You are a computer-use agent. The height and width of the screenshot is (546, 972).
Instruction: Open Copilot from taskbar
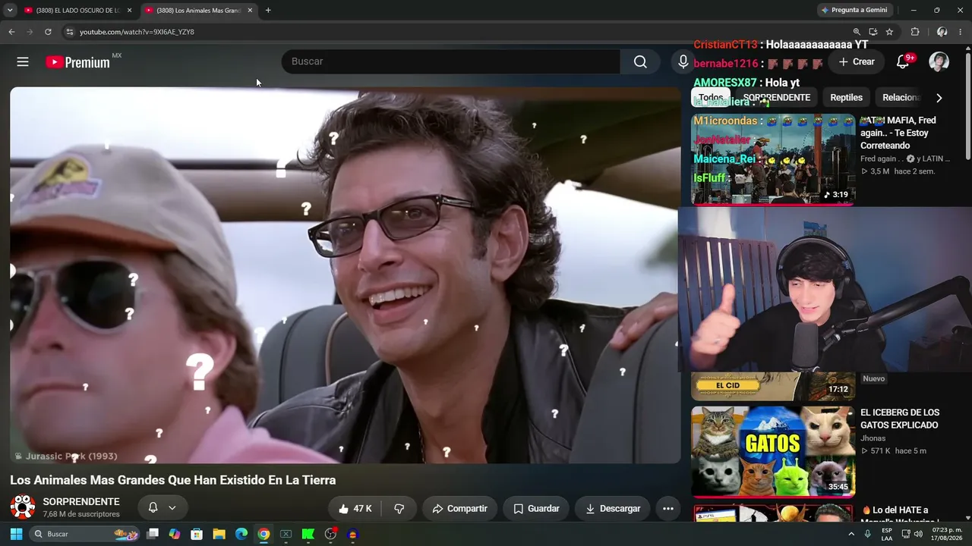pos(175,534)
